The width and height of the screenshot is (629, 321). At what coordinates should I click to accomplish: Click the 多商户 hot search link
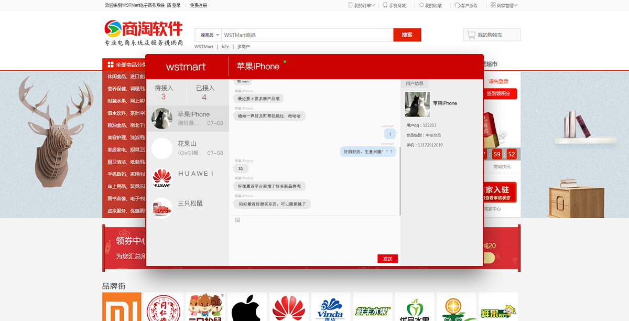tap(244, 47)
